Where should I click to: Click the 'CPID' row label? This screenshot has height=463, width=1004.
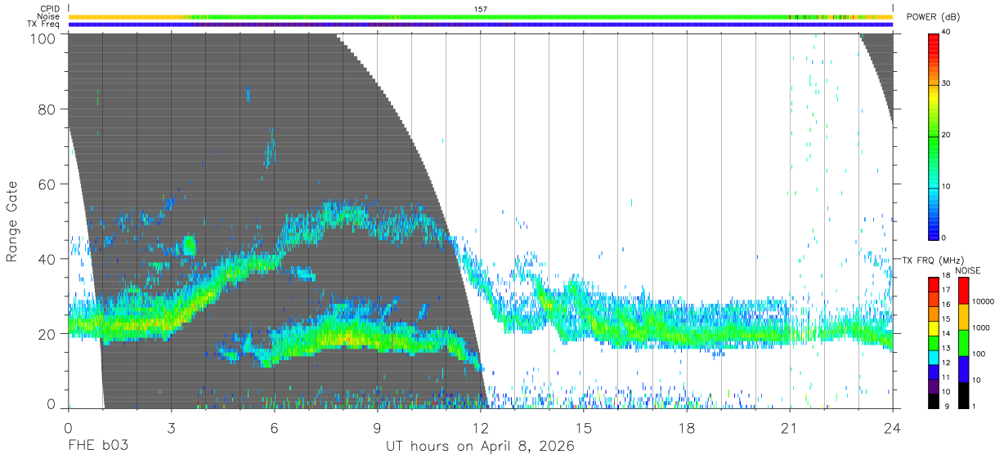point(49,9)
